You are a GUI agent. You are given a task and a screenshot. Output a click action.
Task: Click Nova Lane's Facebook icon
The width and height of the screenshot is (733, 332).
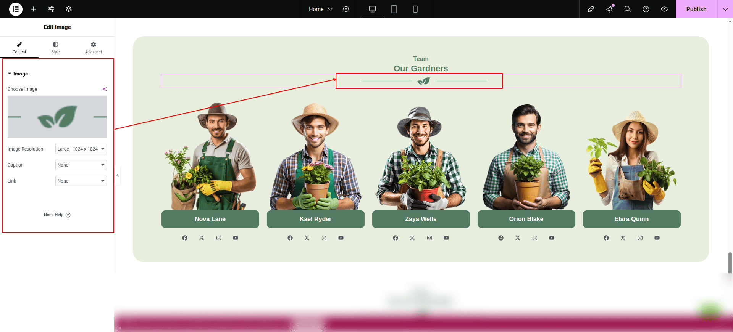(x=185, y=238)
